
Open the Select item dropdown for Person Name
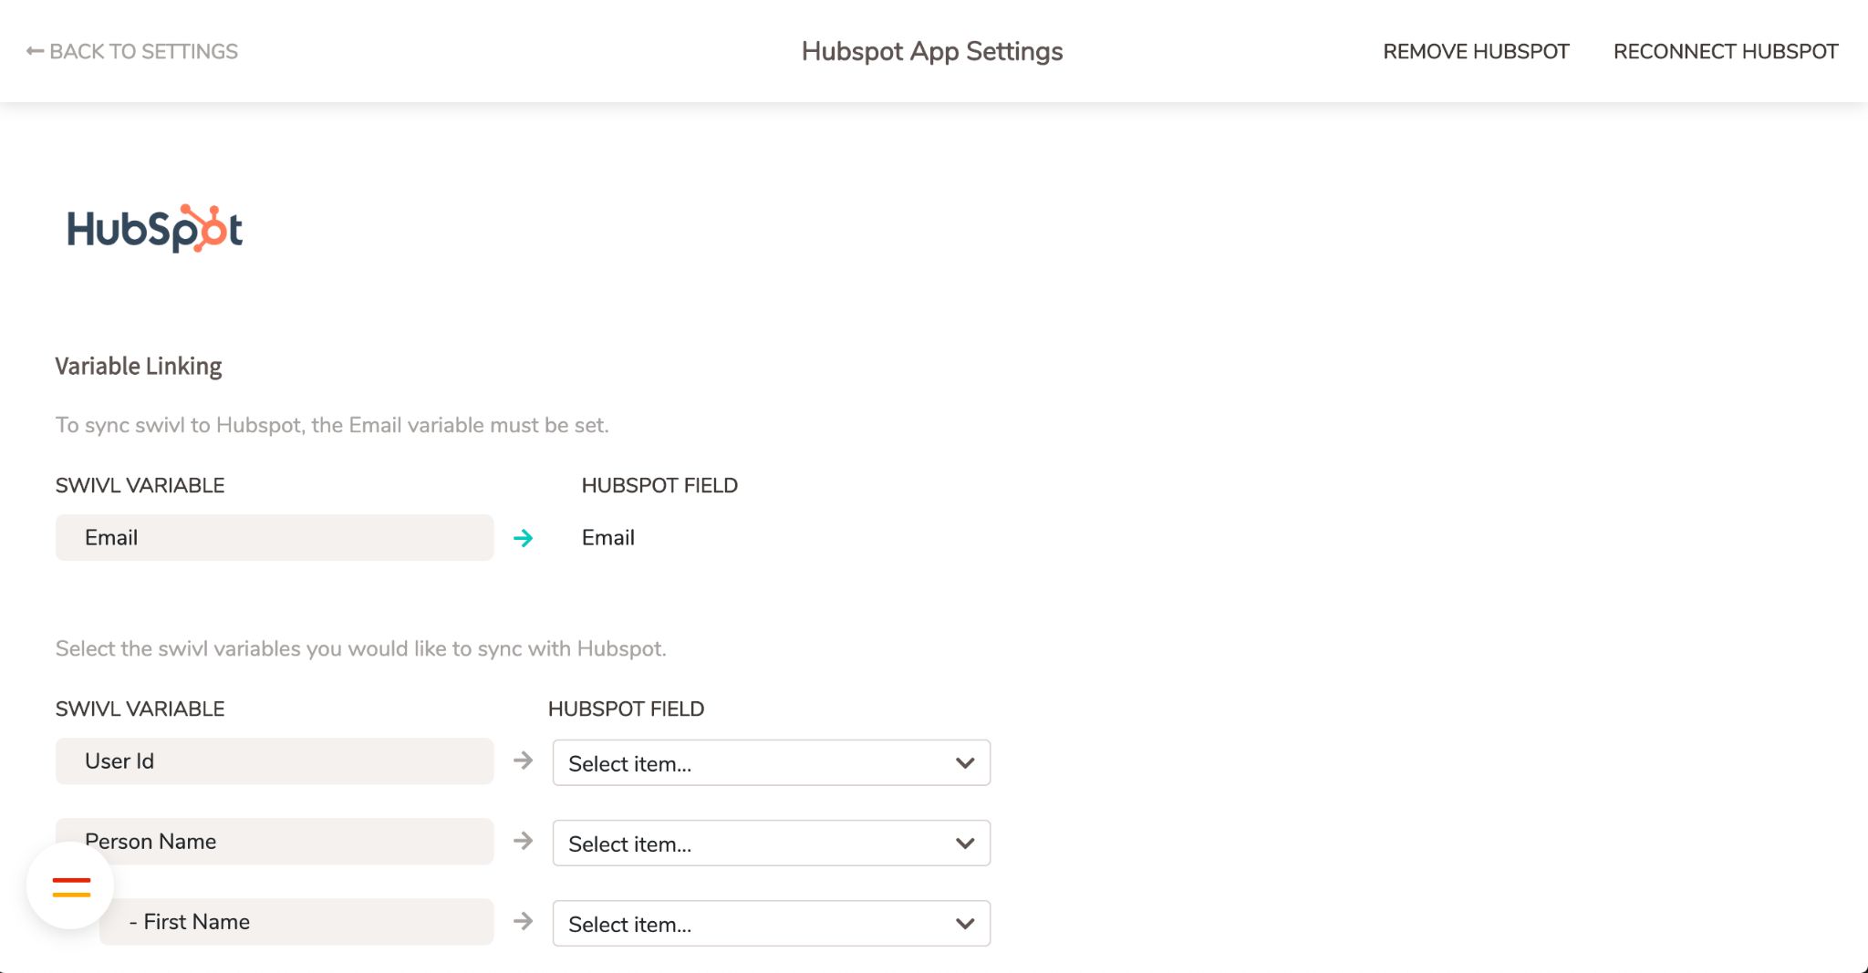point(771,843)
